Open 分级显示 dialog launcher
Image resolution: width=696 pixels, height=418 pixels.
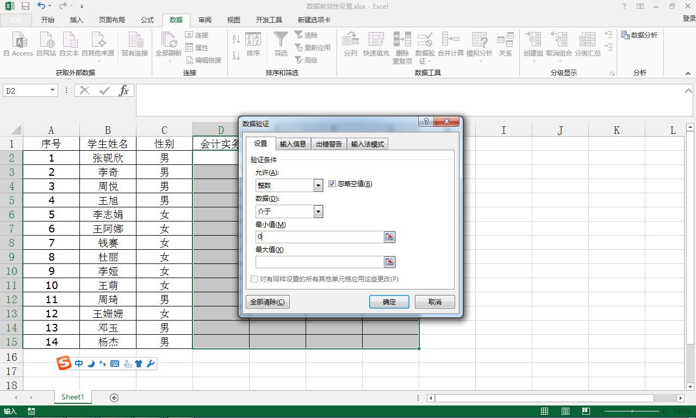(612, 73)
